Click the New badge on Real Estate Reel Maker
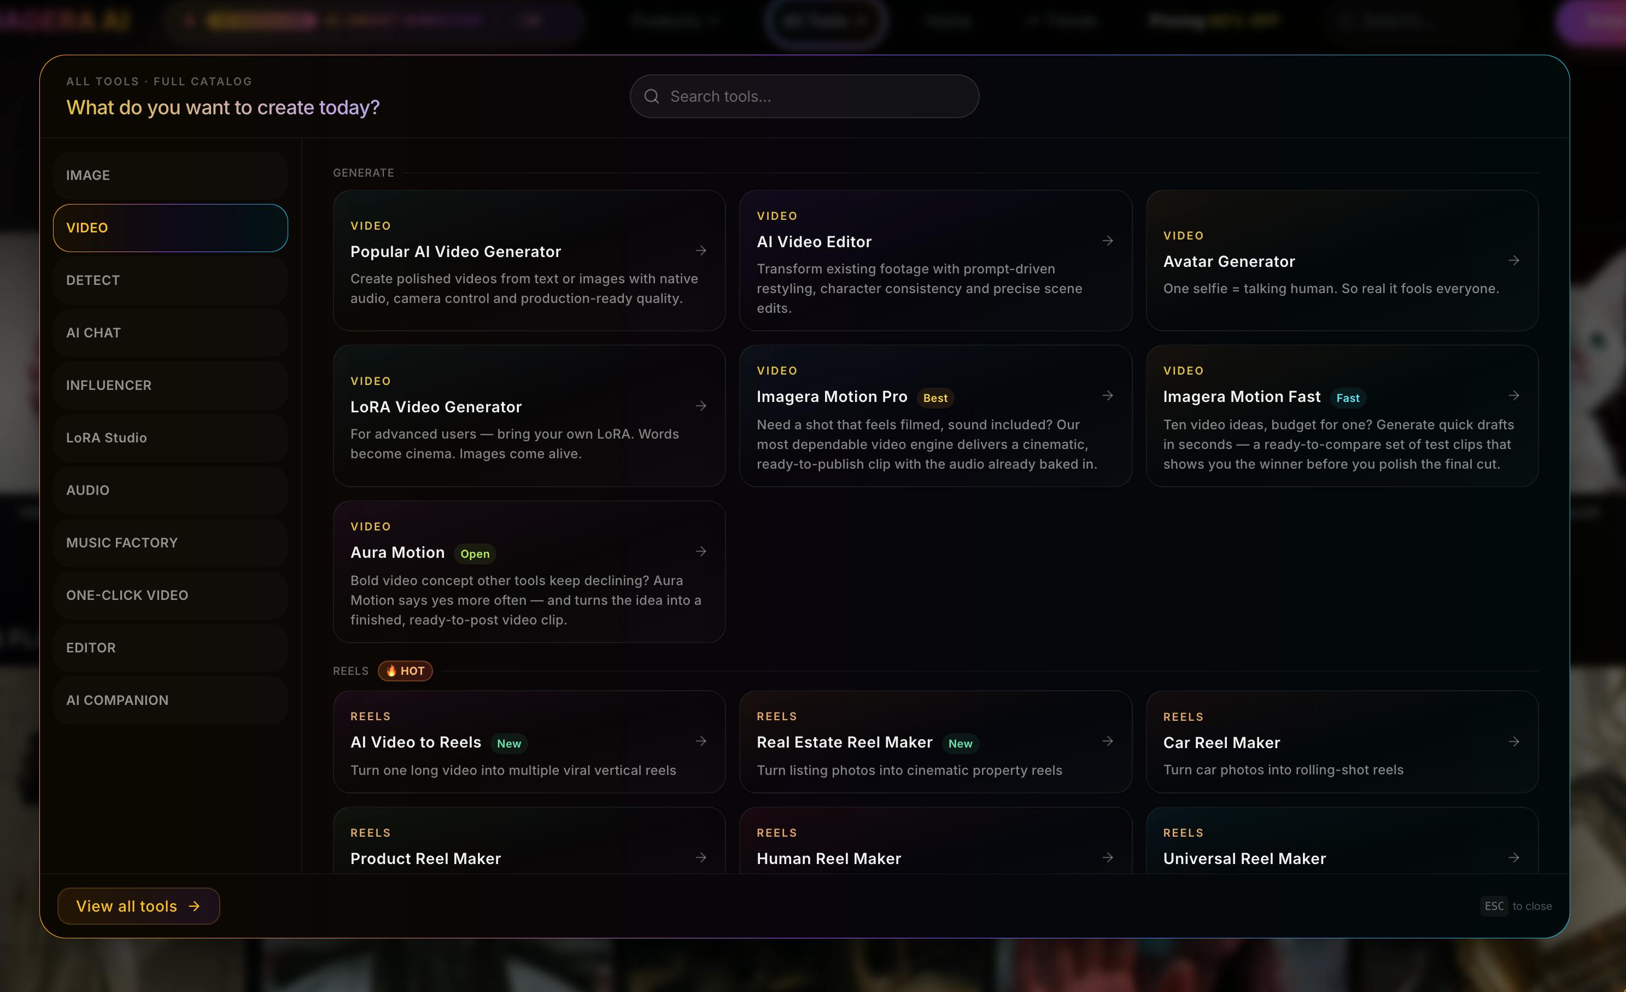 click(x=960, y=743)
